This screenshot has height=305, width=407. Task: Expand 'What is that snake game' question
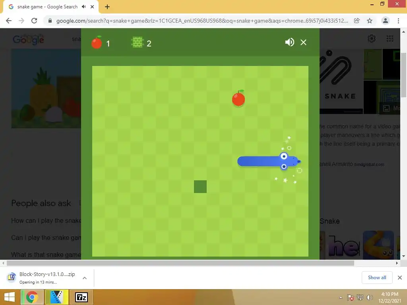(46, 255)
